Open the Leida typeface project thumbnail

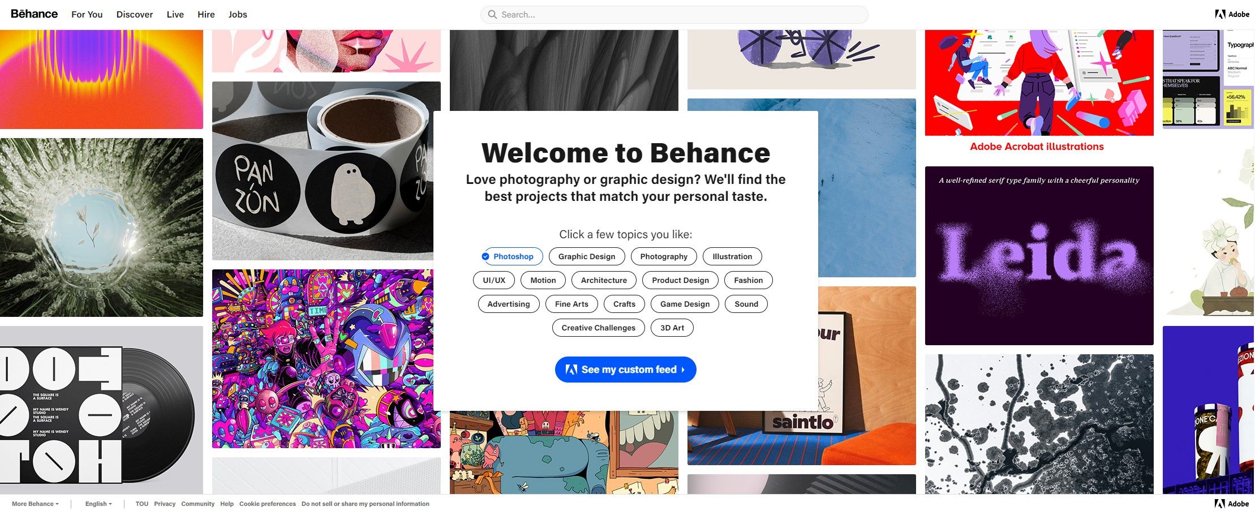click(1039, 256)
